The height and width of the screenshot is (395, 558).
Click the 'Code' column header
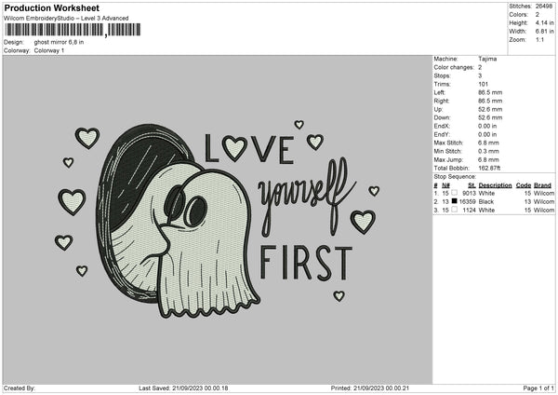tap(523, 185)
